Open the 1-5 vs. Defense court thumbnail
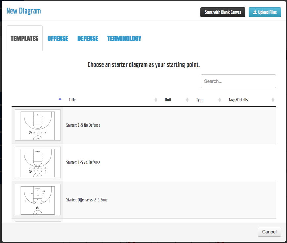287x243 pixels. (x=38, y=162)
